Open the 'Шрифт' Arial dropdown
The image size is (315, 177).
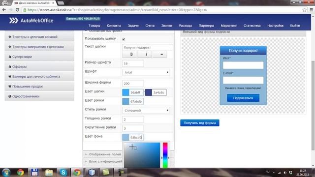(146, 72)
